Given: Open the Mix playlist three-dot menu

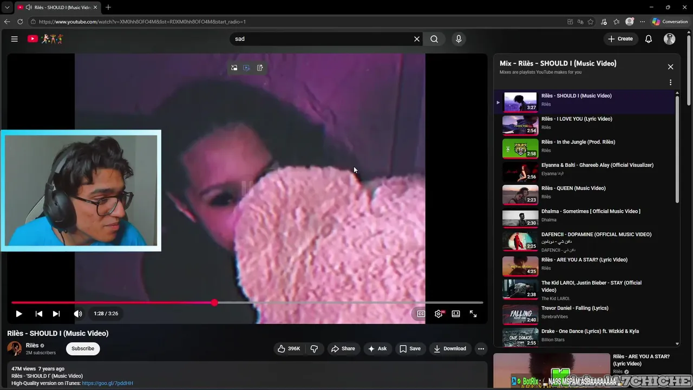Looking at the screenshot, I should (670, 83).
